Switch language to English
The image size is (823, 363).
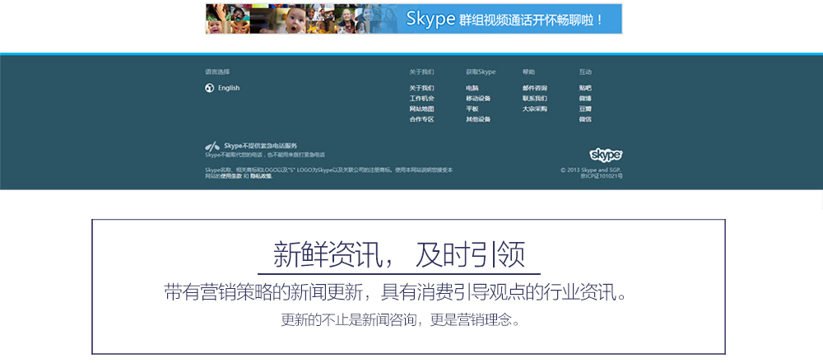pyautogui.click(x=229, y=88)
